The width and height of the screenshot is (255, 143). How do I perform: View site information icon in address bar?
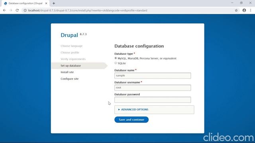click(25, 10)
